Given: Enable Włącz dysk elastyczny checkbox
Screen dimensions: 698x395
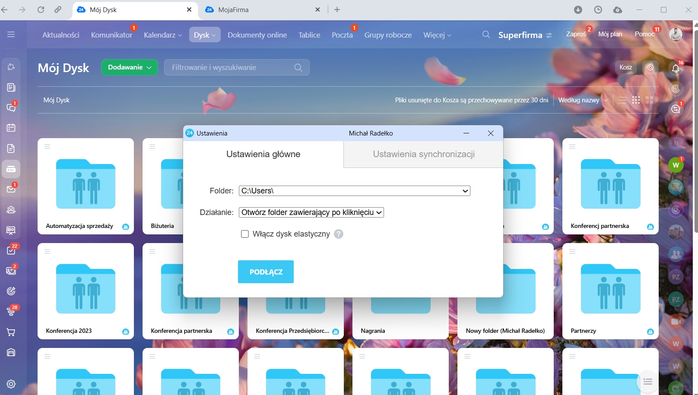Looking at the screenshot, I should pos(245,234).
